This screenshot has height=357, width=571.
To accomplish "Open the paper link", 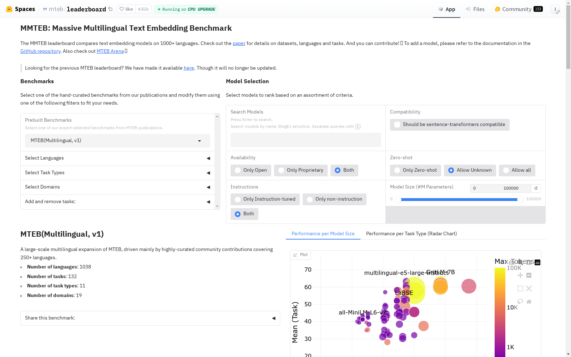I will pyautogui.click(x=239, y=44).
